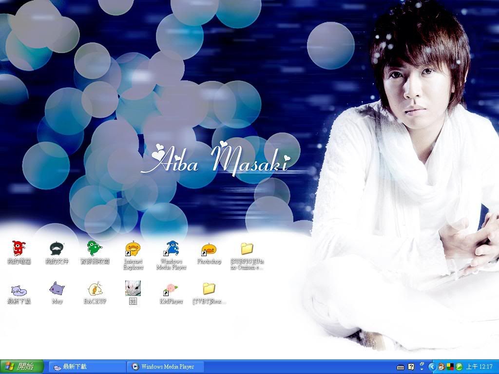Viewport: 499px width, 374px height.
Task: Expand hidden system tray icons arrow
Action: [431, 367]
